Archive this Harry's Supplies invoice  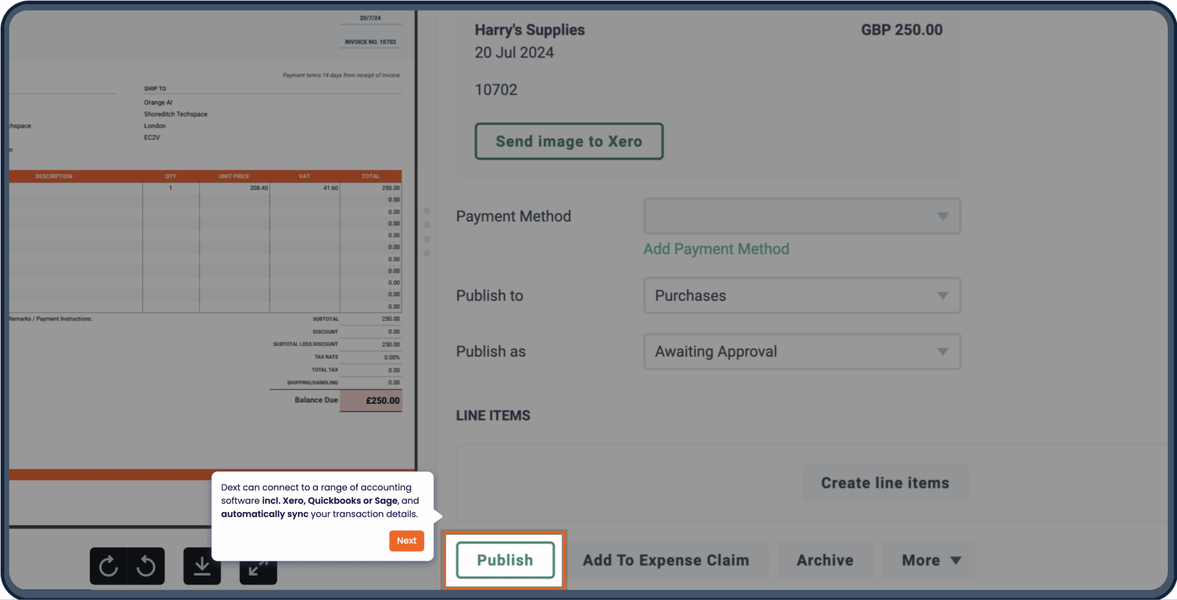[x=825, y=560]
